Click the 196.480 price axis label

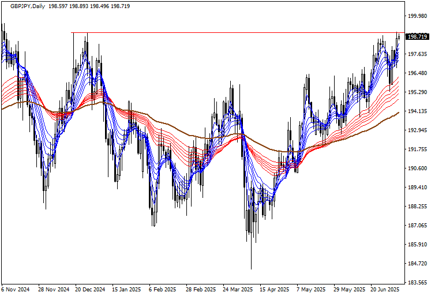coord(418,73)
